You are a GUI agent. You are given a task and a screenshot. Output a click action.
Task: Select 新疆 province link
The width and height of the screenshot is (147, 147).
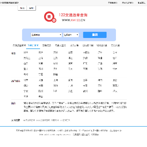tap(56, 75)
